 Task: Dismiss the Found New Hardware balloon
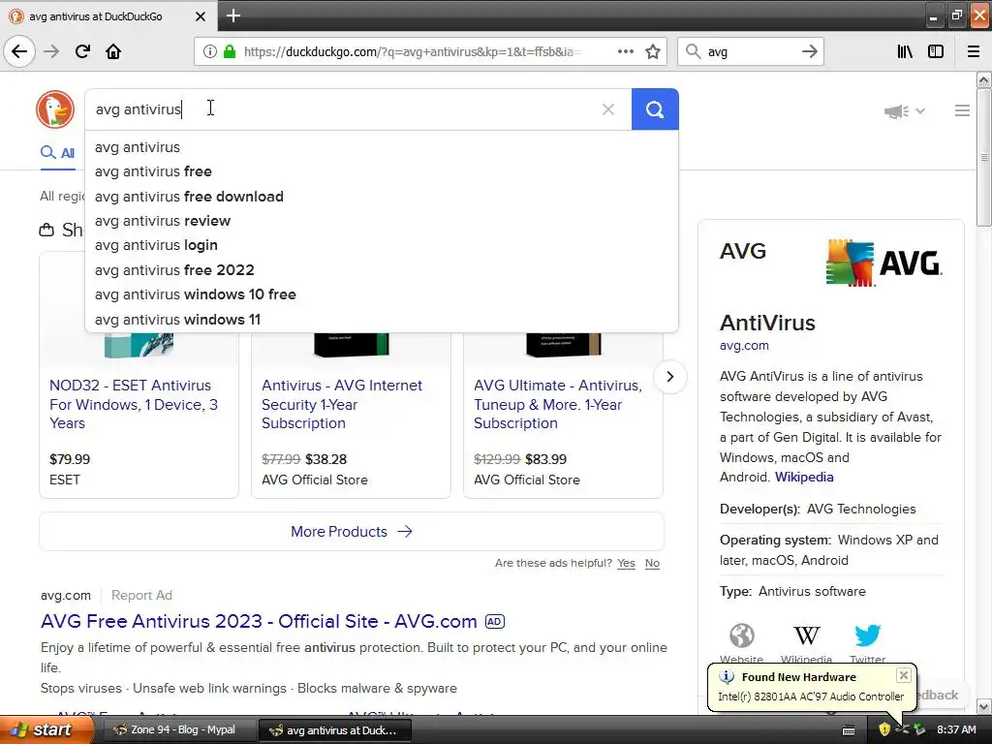904,675
